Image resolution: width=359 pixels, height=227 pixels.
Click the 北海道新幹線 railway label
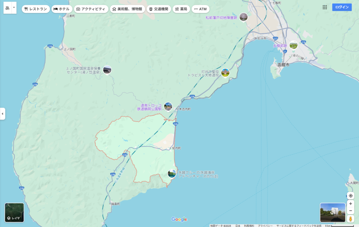(119, 175)
